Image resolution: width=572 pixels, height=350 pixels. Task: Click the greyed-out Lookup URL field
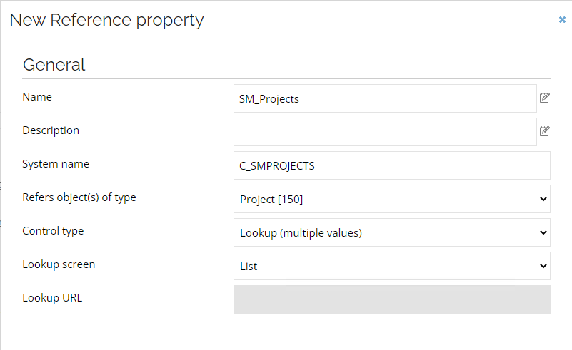click(392, 299)
